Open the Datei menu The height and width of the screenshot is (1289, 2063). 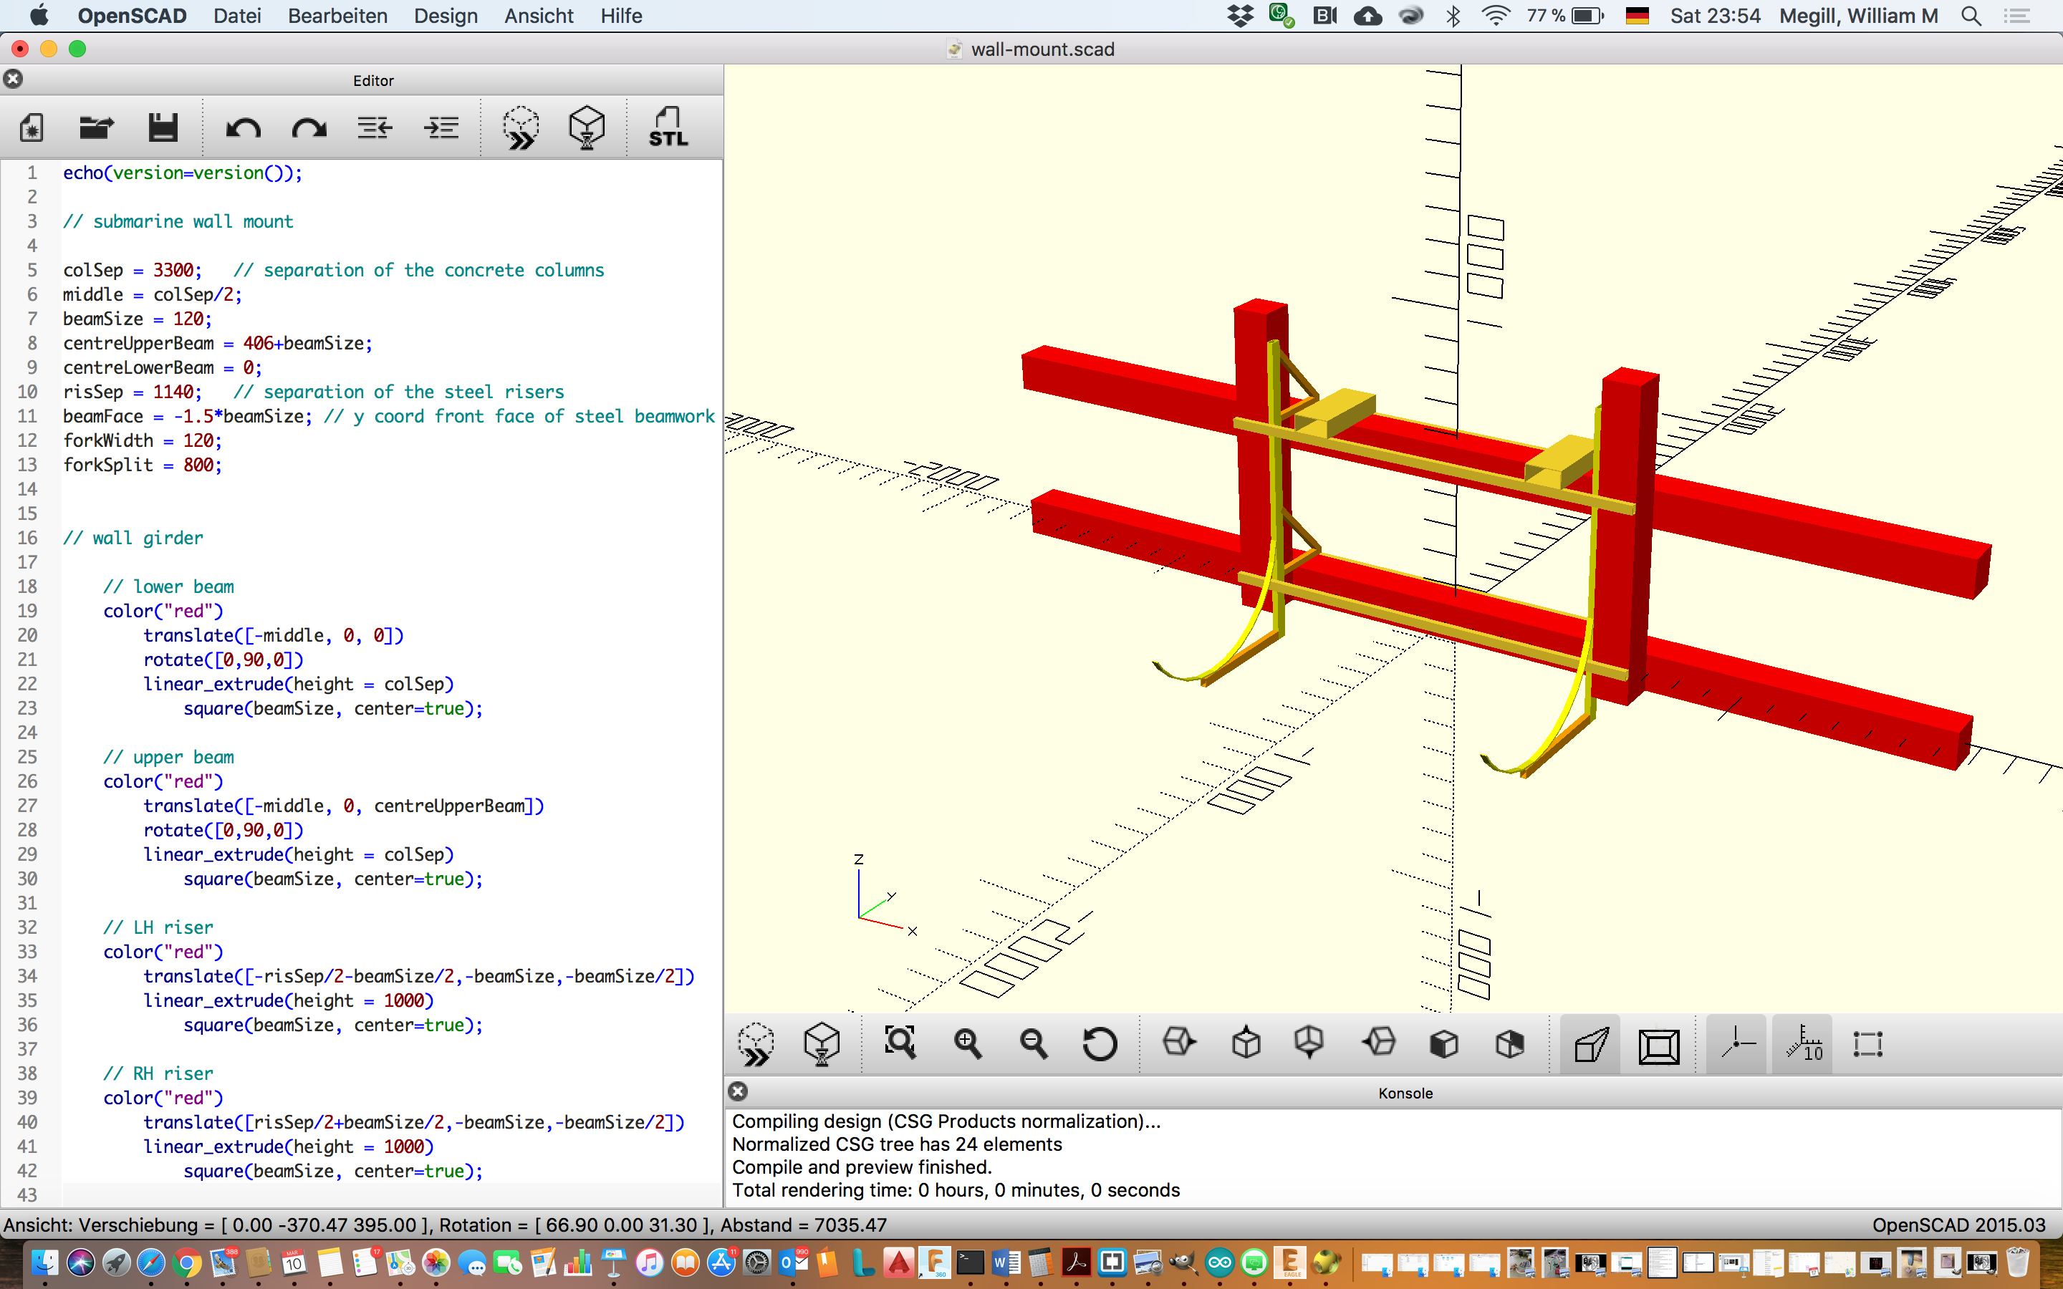(237, 15)
